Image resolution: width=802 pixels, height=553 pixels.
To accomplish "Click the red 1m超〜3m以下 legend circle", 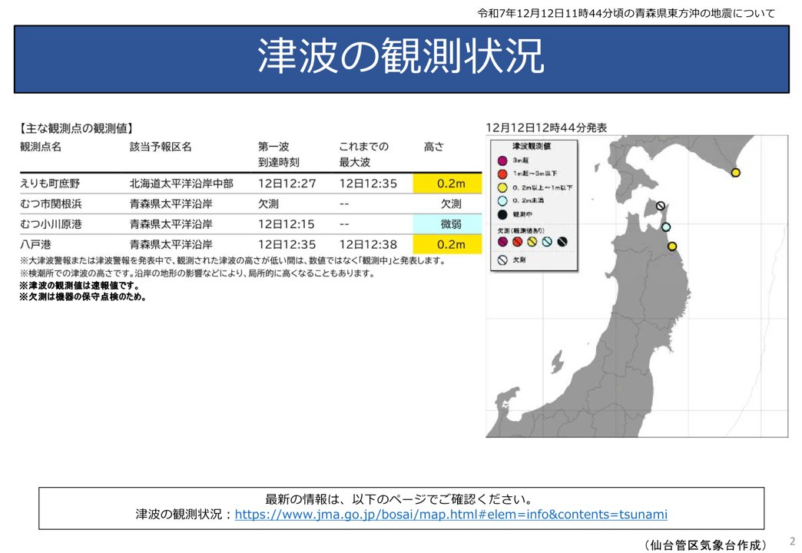I will click(502, 174).
